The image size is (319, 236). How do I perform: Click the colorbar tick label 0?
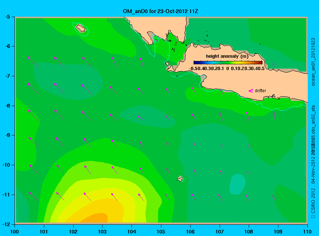point(227,69)
